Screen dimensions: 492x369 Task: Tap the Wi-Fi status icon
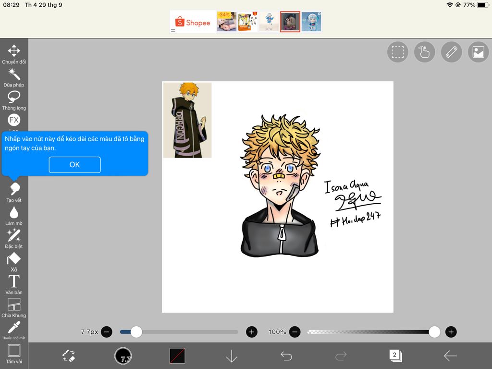[x=450, y=5]
